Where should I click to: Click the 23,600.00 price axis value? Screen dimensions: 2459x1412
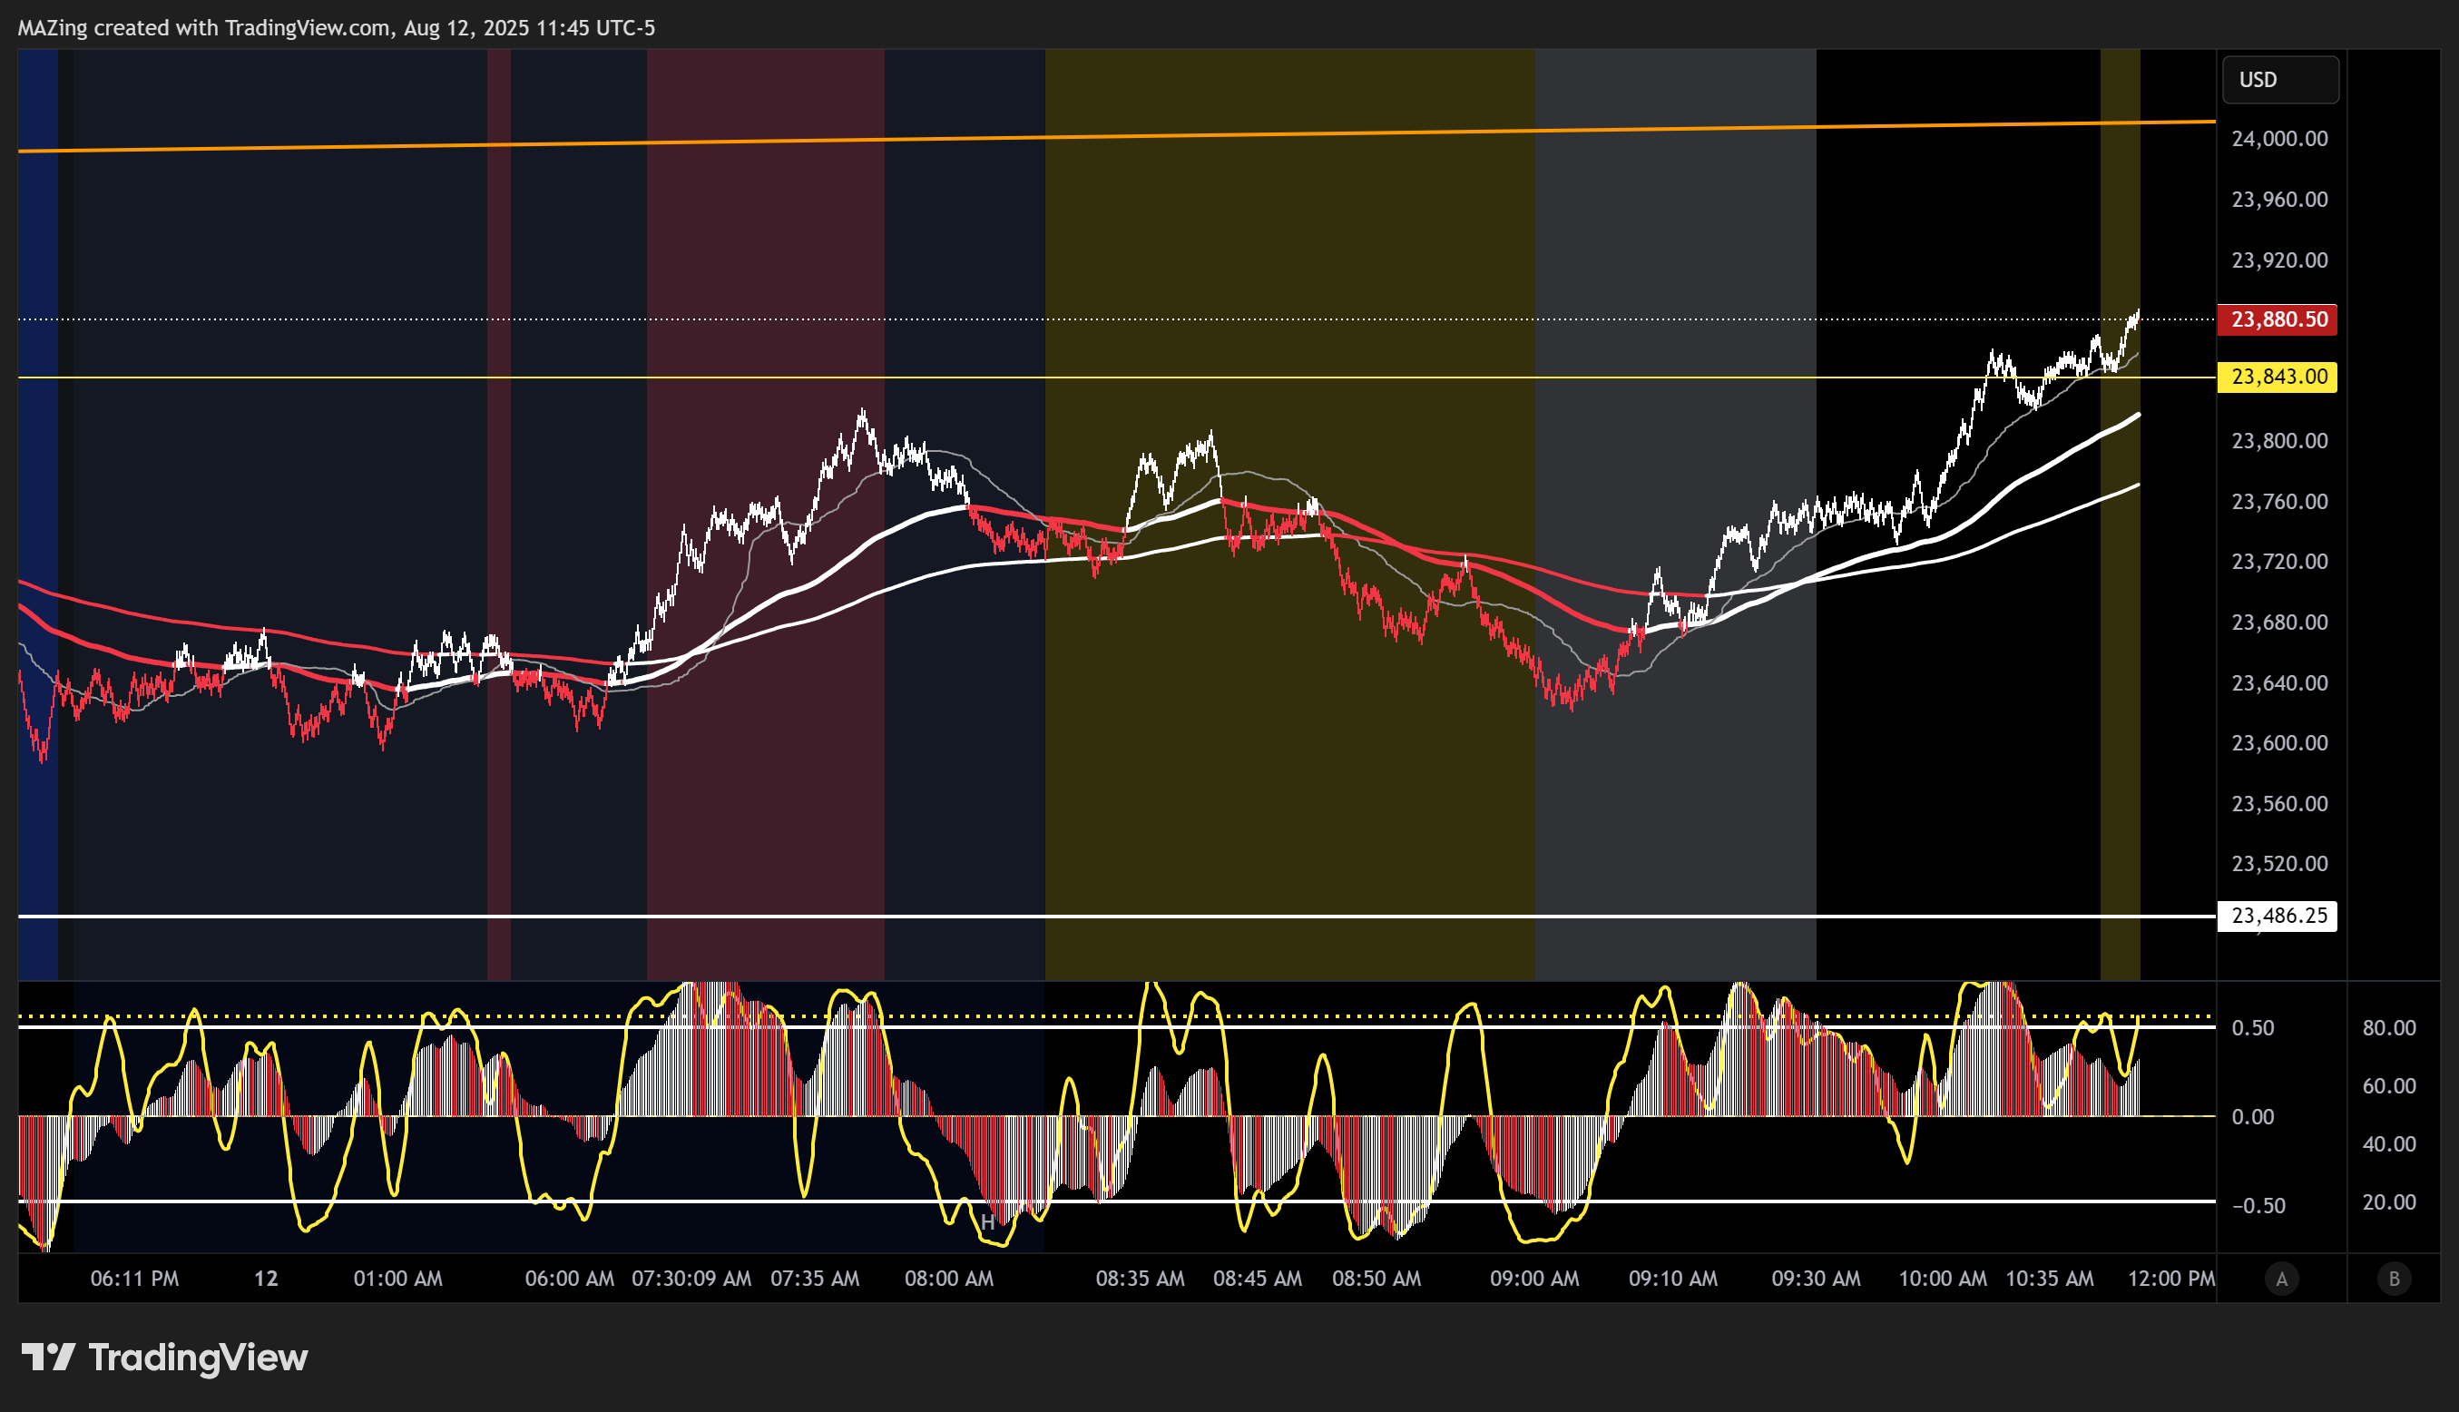tap(2278, 743)
